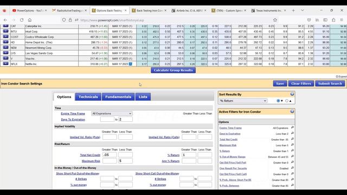
Task: Open the Implied Vol. Ratio (Puts) link
Action: (85, 137)
